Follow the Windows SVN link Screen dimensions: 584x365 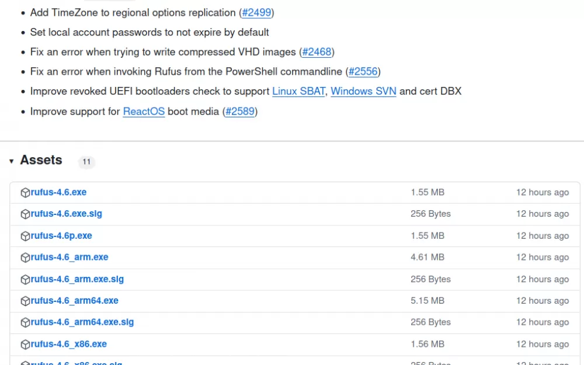coord(363,91)
